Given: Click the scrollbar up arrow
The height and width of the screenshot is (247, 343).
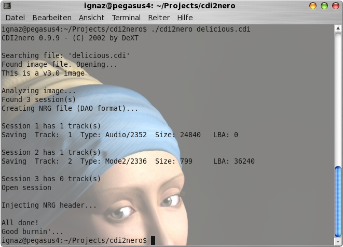Looking at the screenshot, I should [338, 28].
